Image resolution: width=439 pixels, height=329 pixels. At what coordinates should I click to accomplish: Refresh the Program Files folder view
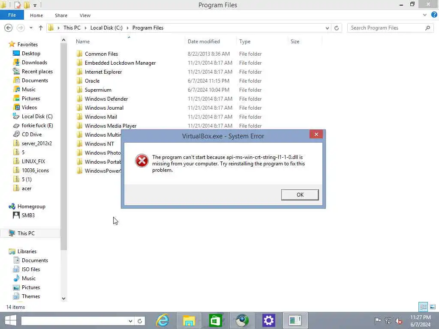pos(337,28)
